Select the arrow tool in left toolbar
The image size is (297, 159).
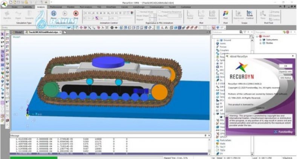coord(3,34)
